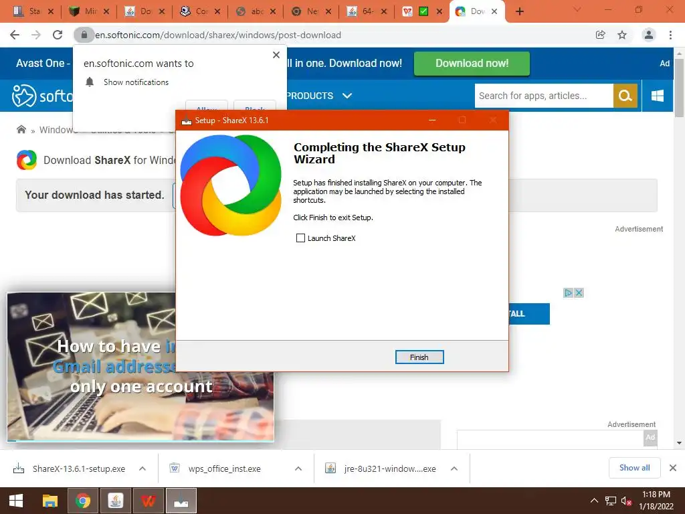Open File Explorer from the taskbar

[50, 501]
